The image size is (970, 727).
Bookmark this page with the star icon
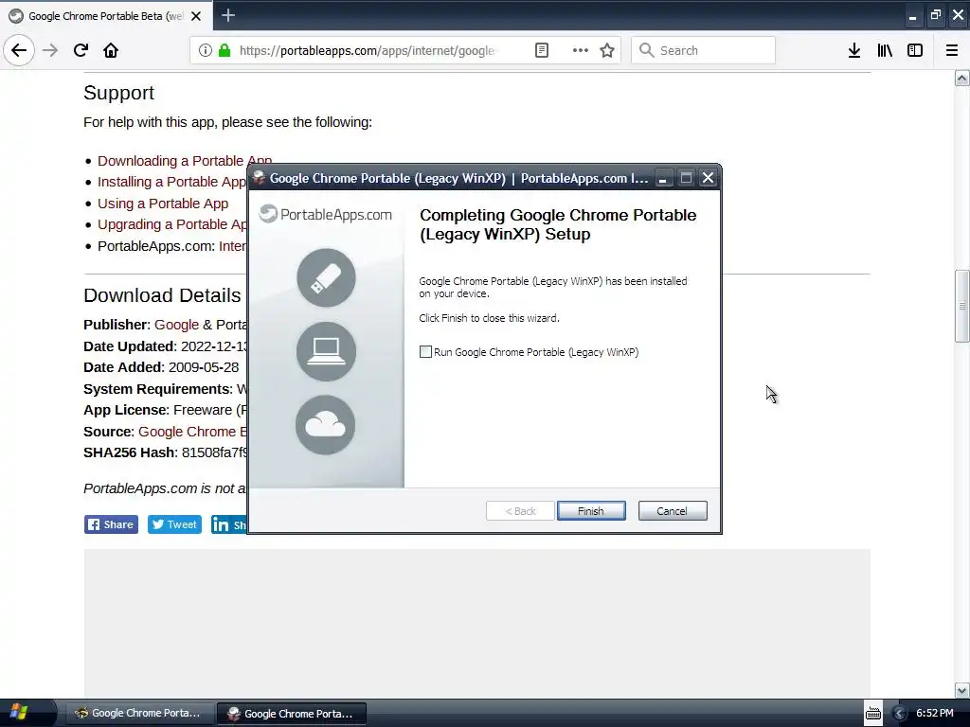(x=607, y=50)
